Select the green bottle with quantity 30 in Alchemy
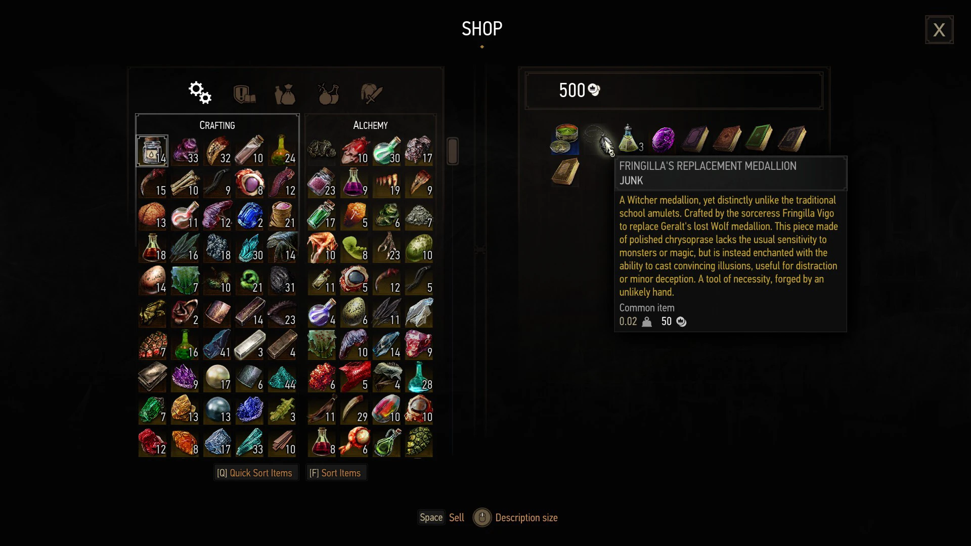This screenshot has height=546, width=971. point(386,151)
